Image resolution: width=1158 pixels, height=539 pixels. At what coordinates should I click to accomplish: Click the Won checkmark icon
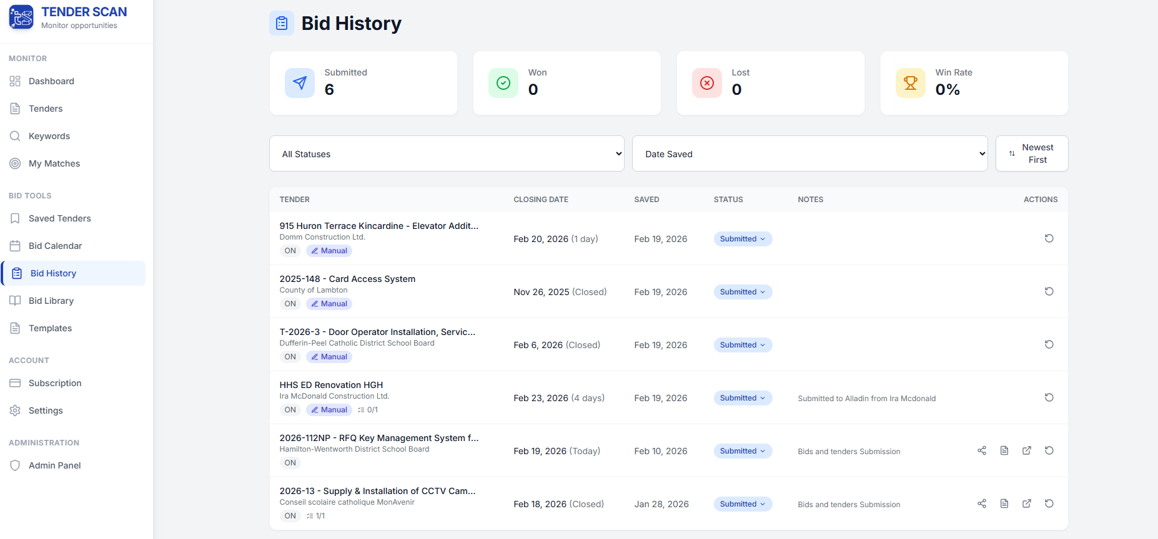coord(503,83)
